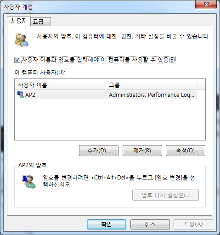Viewport: 220px width, 235px height.
Task: Switch to the 사용자 tab
Action: 19,21
